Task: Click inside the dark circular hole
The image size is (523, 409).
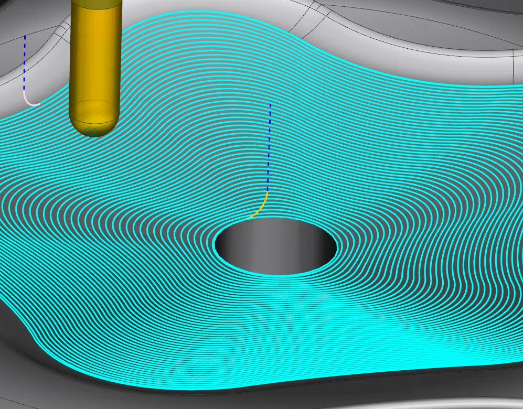Action: (276, 246)
